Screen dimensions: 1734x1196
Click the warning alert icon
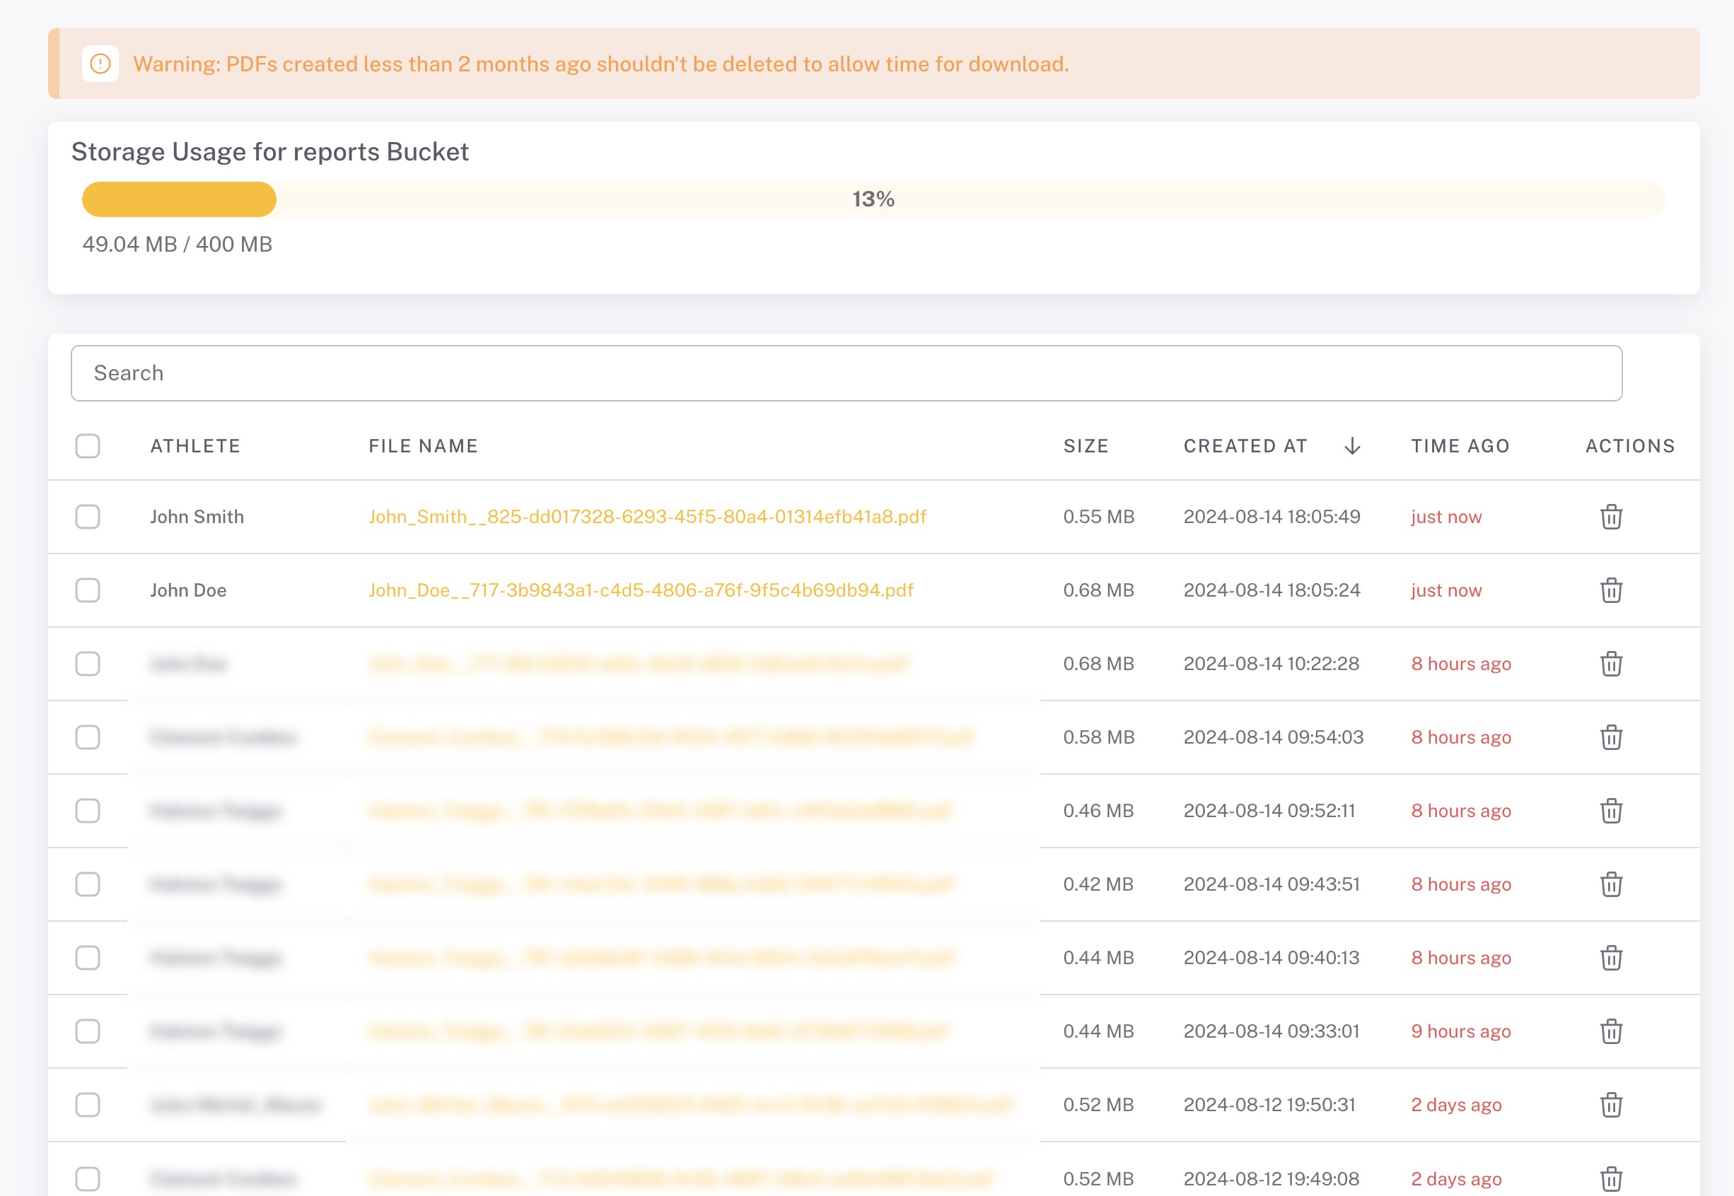click(100, 64)
